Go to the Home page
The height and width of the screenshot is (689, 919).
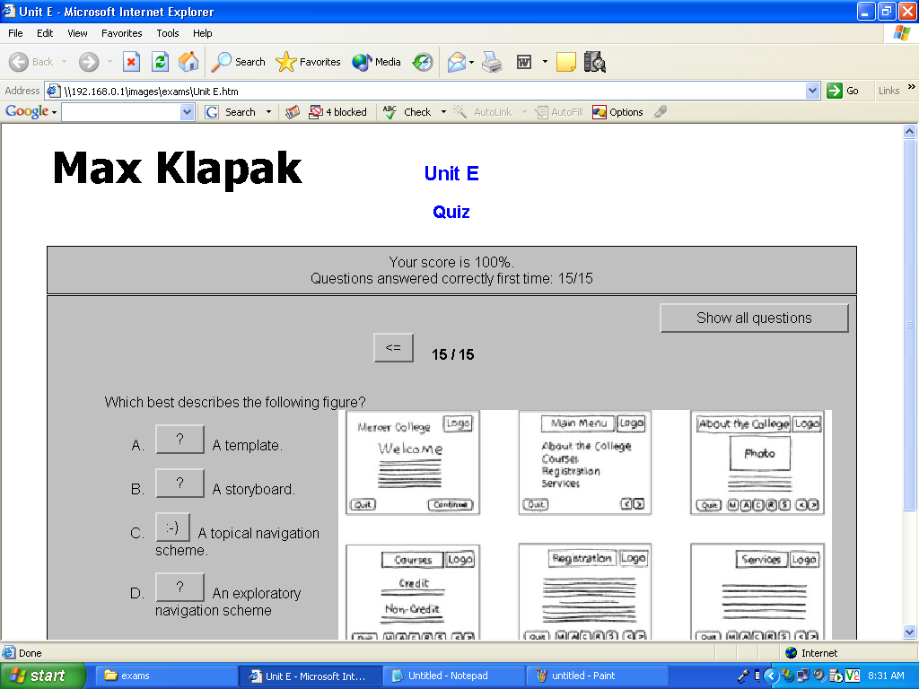tap(188, 62)
